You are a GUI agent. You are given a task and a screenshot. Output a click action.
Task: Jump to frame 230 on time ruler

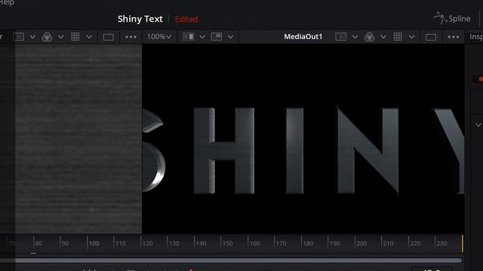click(x=441, y=243)
